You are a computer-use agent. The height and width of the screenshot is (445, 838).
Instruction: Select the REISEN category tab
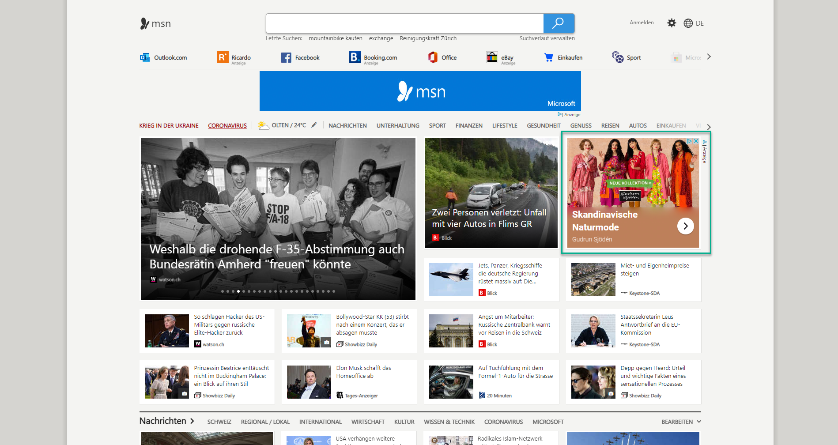(x=610, y=126)
